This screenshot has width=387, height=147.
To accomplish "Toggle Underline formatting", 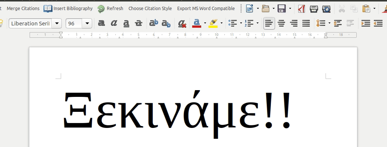I will (126, 24).
